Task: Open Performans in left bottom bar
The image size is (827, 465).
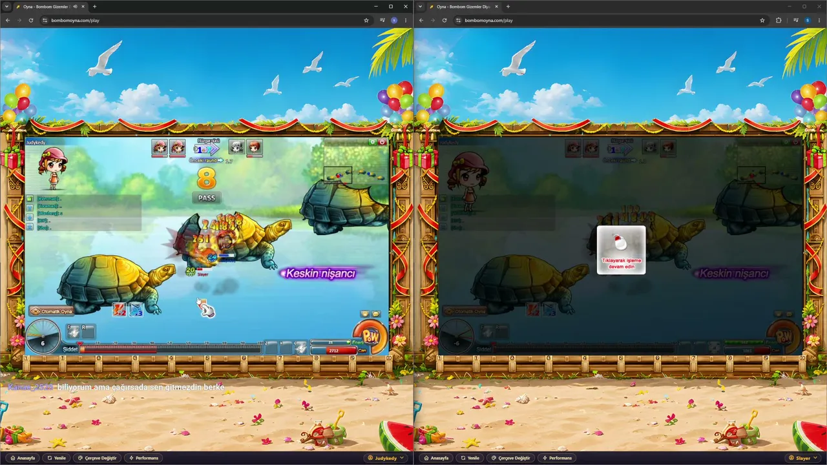Action: click(x=143, y=458)
